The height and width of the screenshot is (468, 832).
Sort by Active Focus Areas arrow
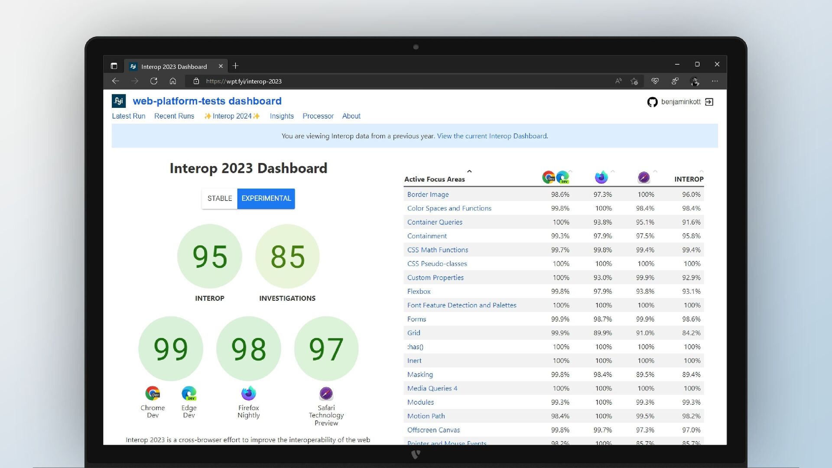click(469, 172)
